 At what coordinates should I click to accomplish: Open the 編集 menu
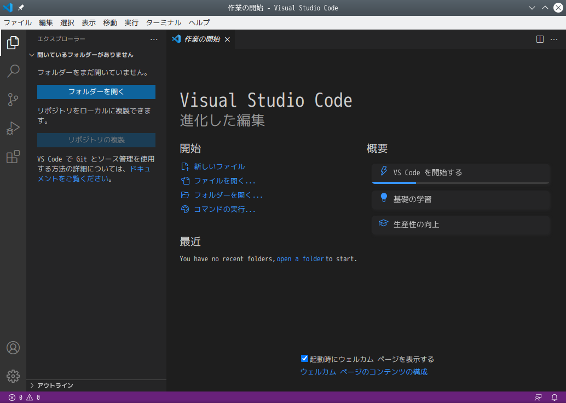[x=46, y=23]
